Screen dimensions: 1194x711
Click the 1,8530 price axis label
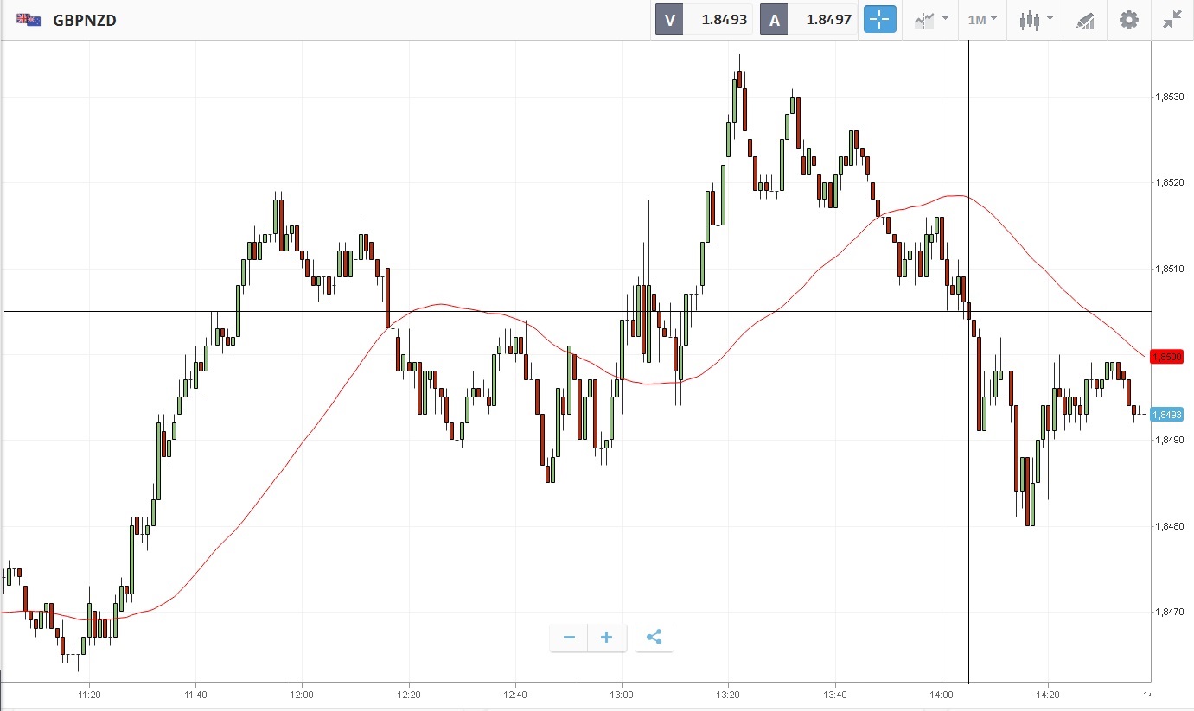point(1170,98)
